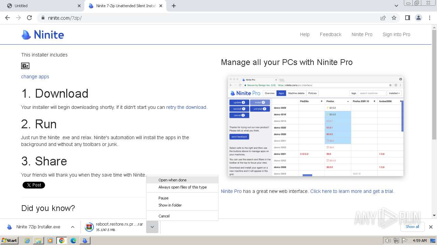Click 'Show all' downloads button

[412, 227]
